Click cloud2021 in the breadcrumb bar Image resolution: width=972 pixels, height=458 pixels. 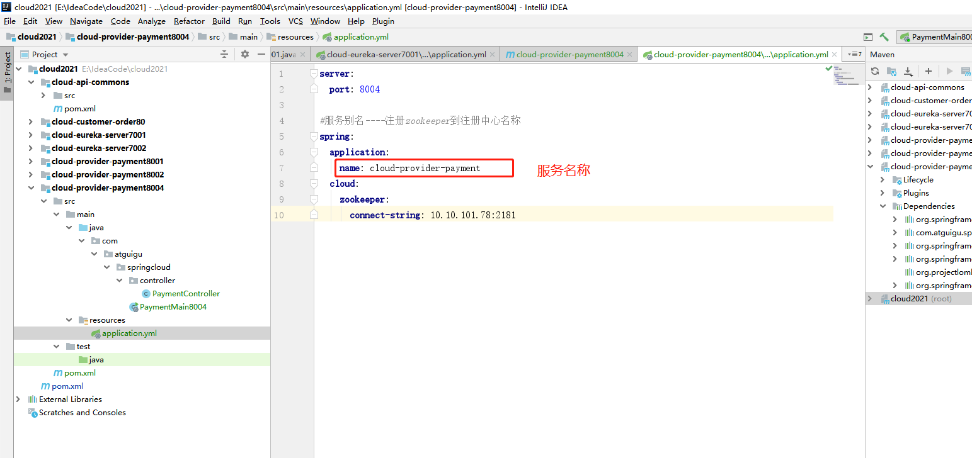click(31, 37)
